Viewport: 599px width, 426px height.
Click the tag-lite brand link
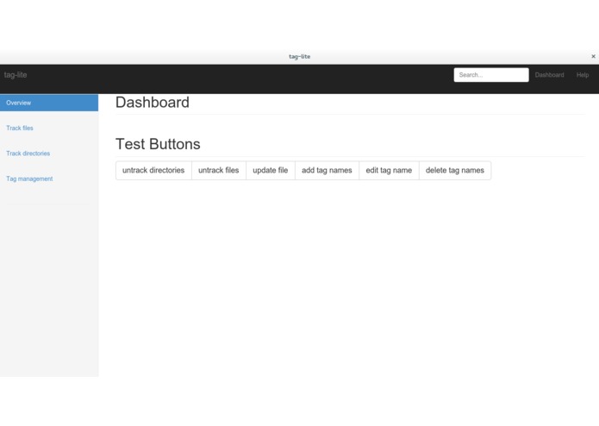(16, 75)
